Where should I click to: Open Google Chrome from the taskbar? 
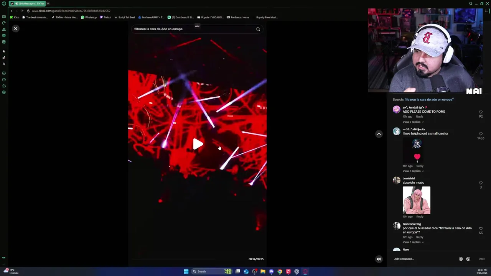[x=280, y=271]
